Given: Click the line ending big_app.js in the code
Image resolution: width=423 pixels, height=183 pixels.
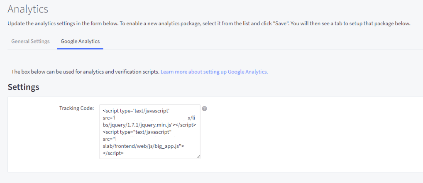Looking at the screenshot, I should pos(144,146).
